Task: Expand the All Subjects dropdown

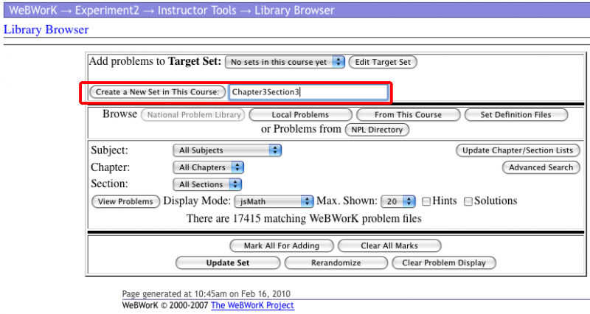Action: tap(227, 150)
